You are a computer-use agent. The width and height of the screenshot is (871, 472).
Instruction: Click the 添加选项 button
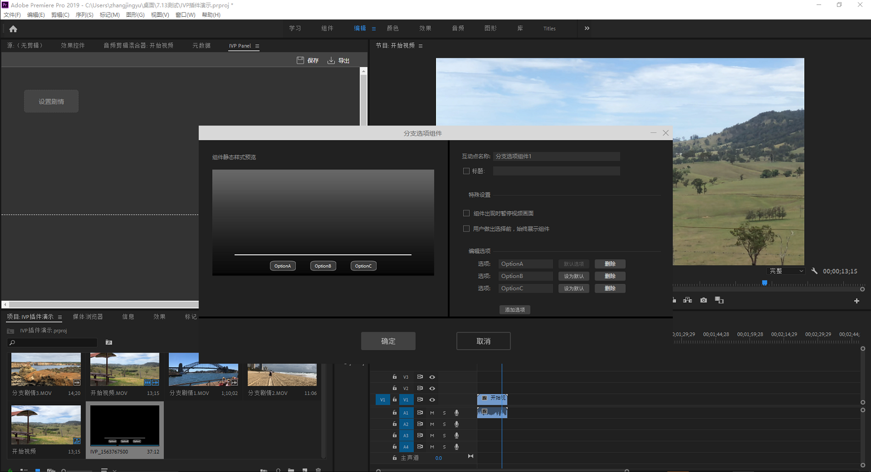click(x=515, y=310)
